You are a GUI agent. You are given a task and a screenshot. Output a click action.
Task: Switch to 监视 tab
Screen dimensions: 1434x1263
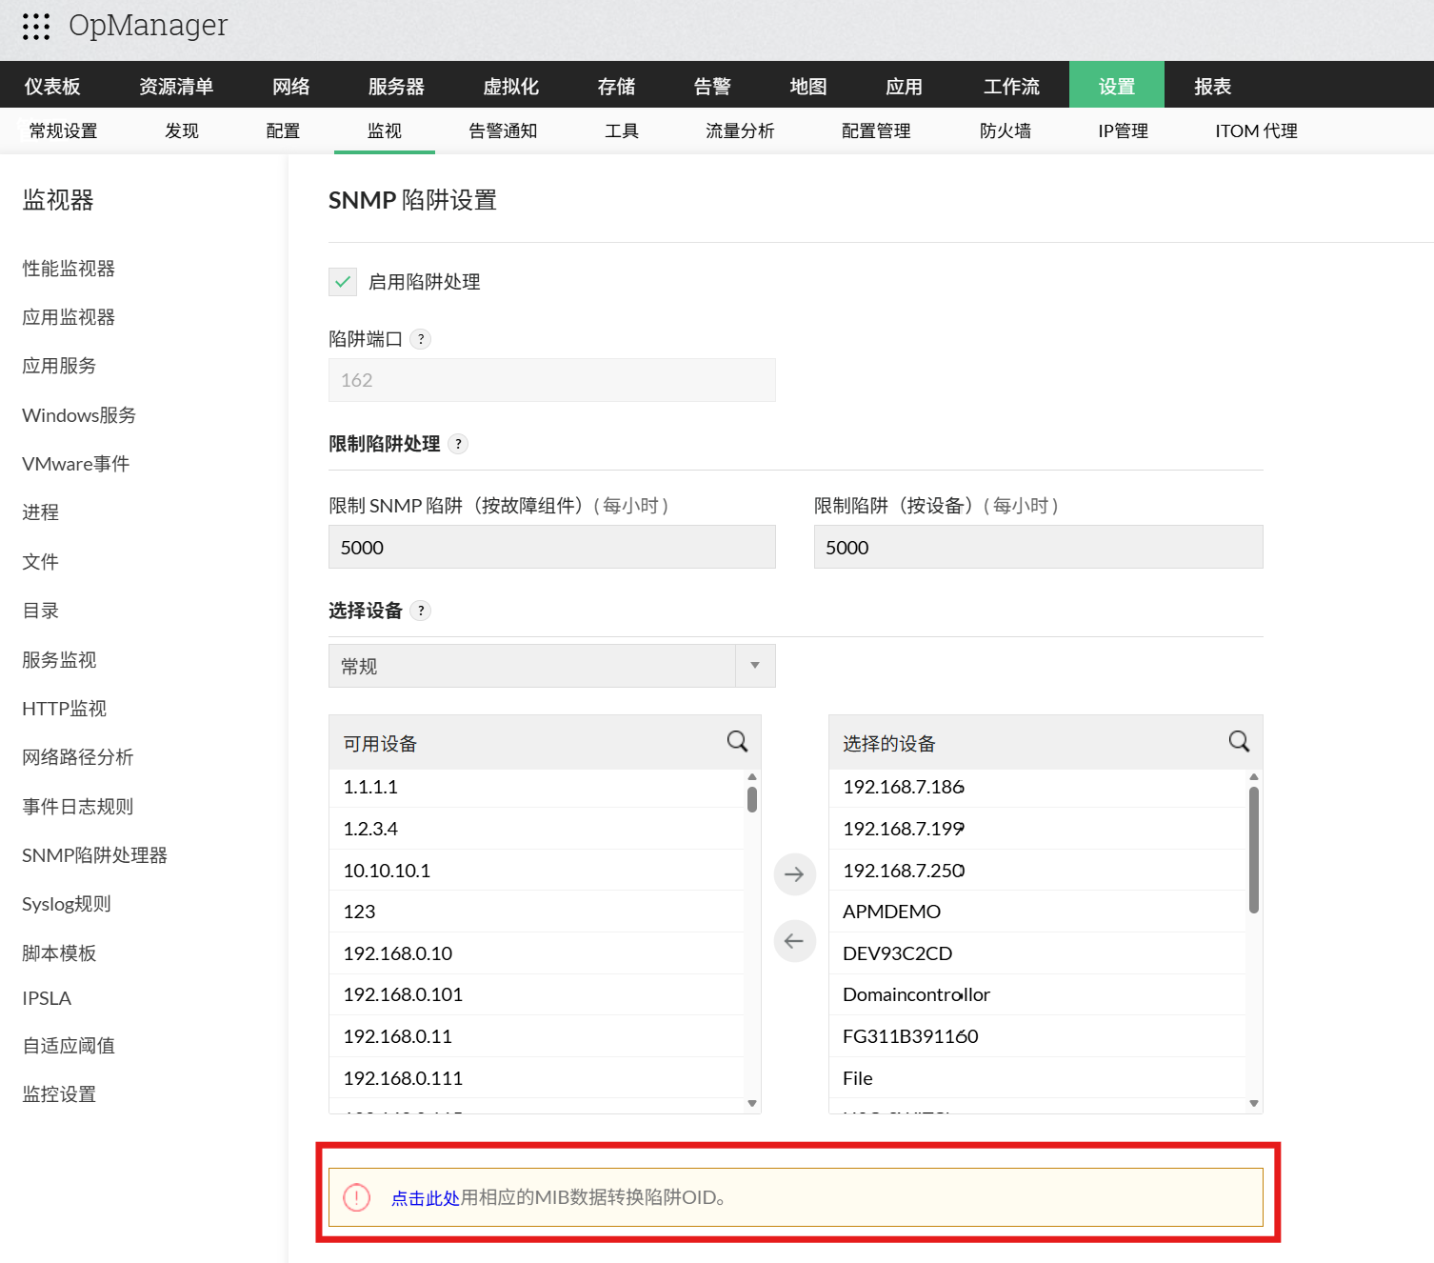coord(385,131)
